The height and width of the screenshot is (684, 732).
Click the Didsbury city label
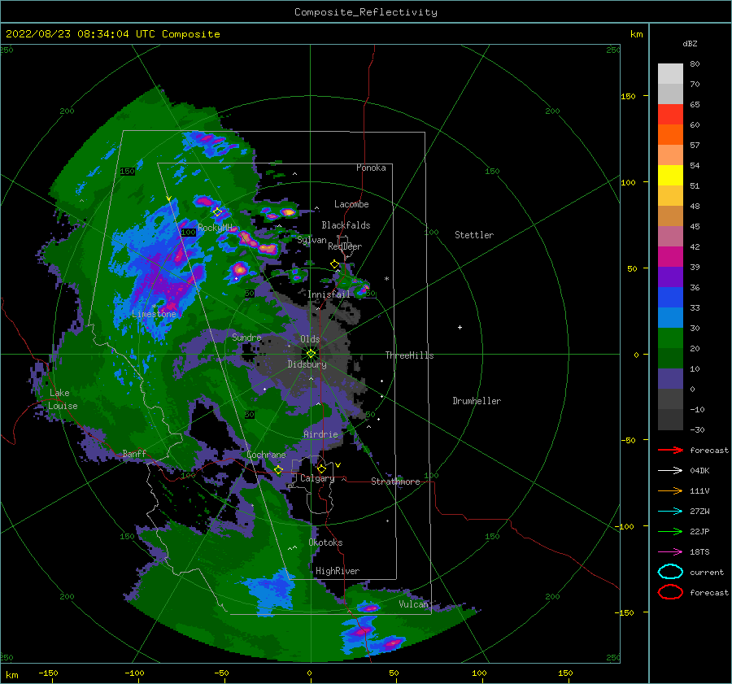pyautogui.click(x=307, y=364)
